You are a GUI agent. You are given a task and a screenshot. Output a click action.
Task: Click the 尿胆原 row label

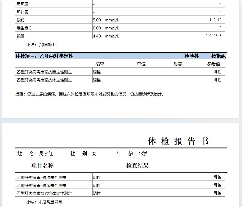click(x=23, y=4)
